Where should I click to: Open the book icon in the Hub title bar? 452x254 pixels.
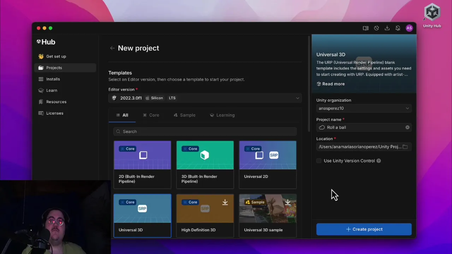365,28
